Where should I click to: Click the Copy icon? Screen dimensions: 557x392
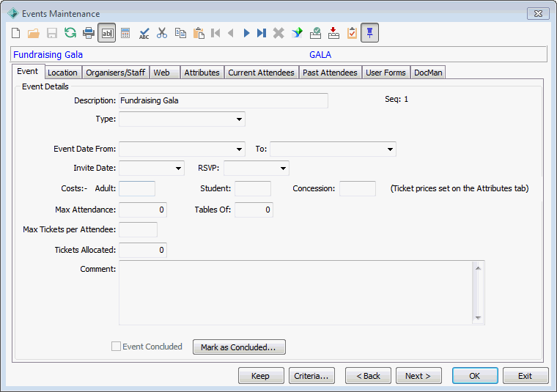point(180,33)
